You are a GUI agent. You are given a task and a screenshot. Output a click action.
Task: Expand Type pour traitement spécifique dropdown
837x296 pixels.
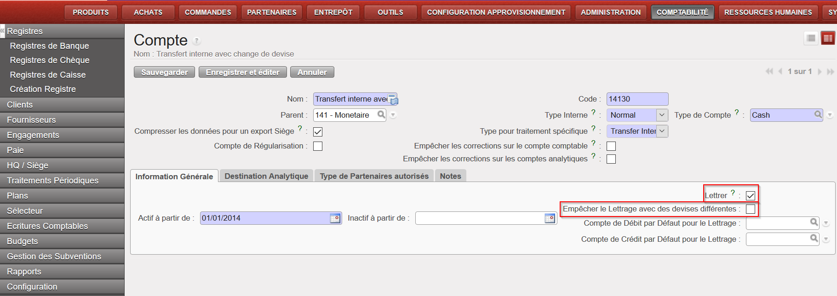point(662,131)
